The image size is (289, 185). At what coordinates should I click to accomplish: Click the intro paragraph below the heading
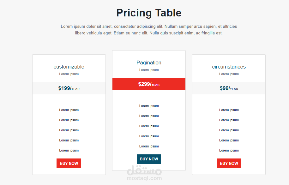(x=149, y=30)
